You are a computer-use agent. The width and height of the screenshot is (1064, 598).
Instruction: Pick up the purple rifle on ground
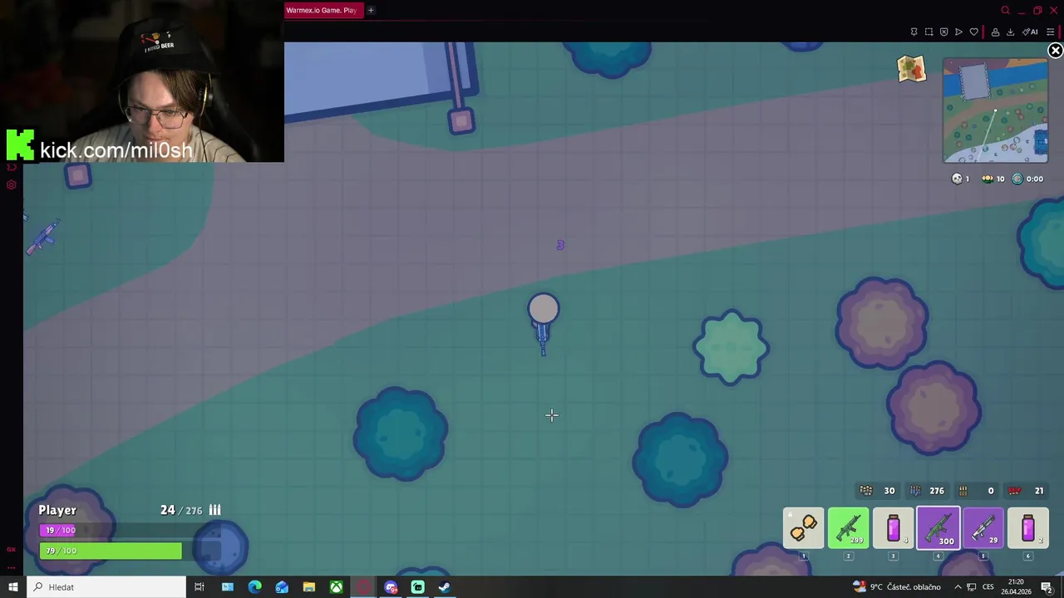[x=43, y=237]
